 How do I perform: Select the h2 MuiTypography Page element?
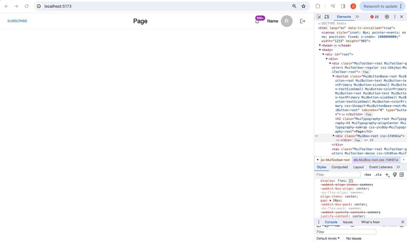[x=371, y=125]
